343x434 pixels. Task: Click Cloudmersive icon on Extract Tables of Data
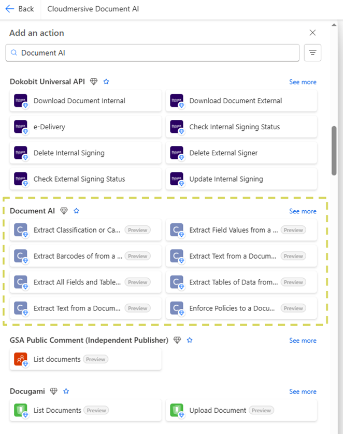(177, 282)
